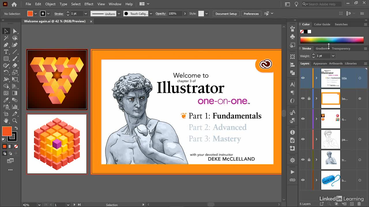The width and height of the screenshot is (369, 207).
Task: Hide the title layer
Action: (x=303, y=78)
